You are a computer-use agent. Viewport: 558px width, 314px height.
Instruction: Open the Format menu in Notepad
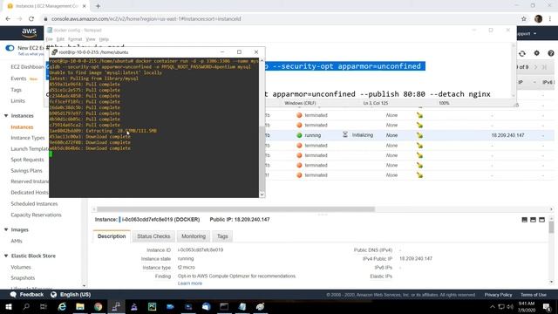[x=75, y=39]
